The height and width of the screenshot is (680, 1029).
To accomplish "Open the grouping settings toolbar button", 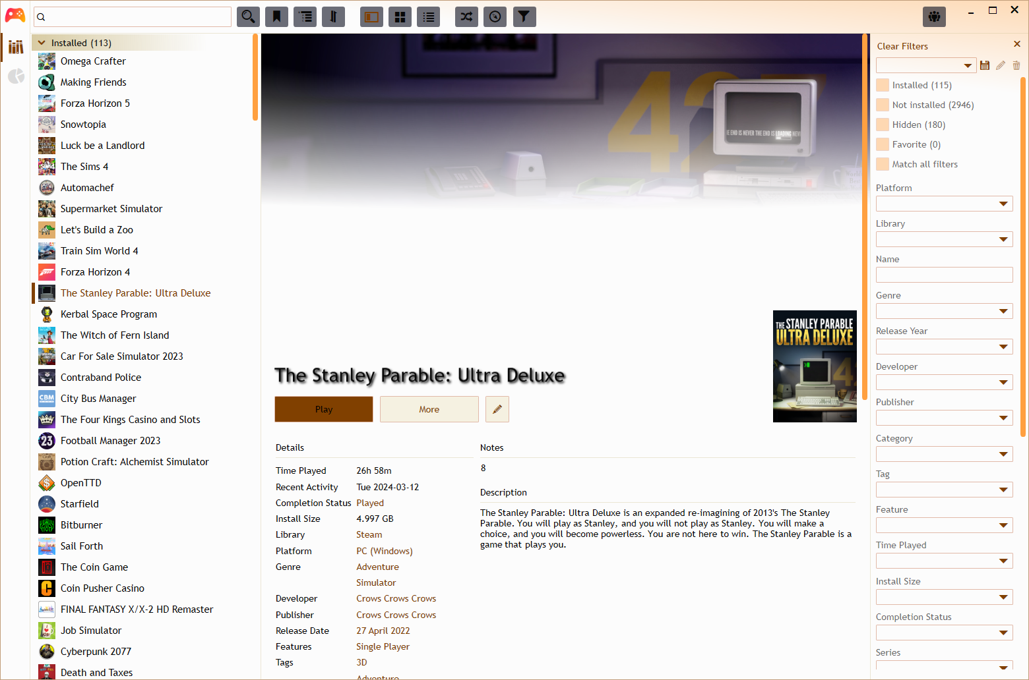I will click(x=305, y=16).
